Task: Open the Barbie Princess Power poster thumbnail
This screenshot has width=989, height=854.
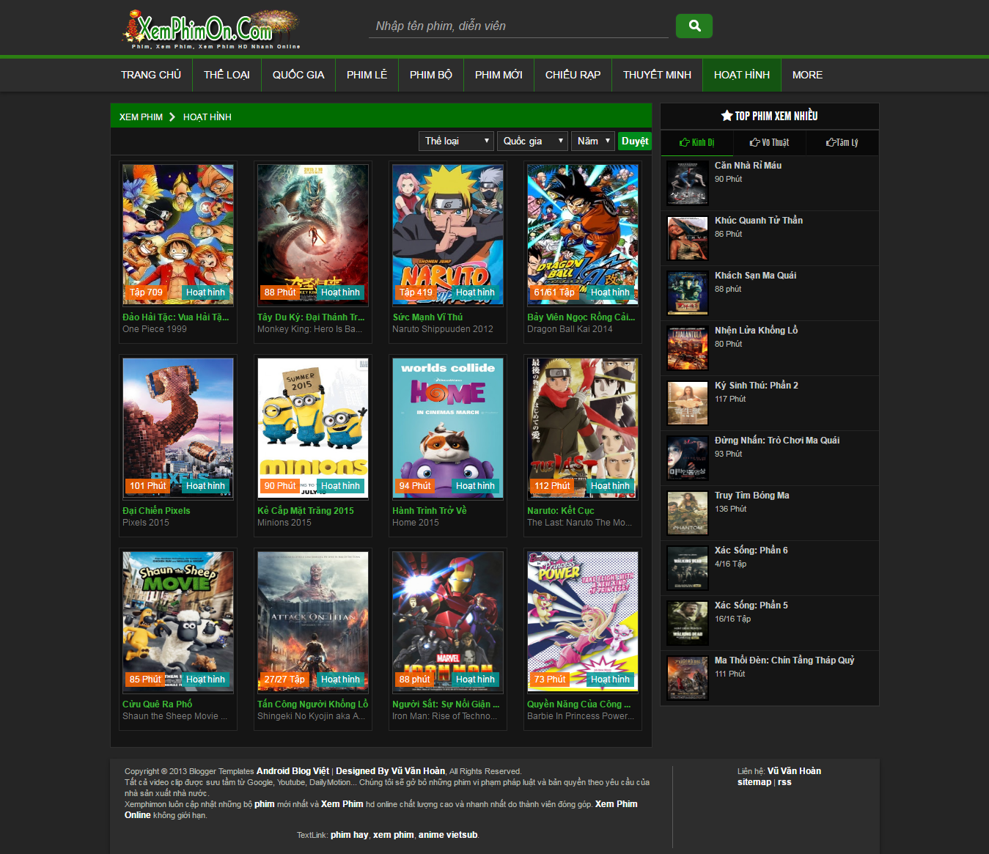Action: click(x=583, y=621)
